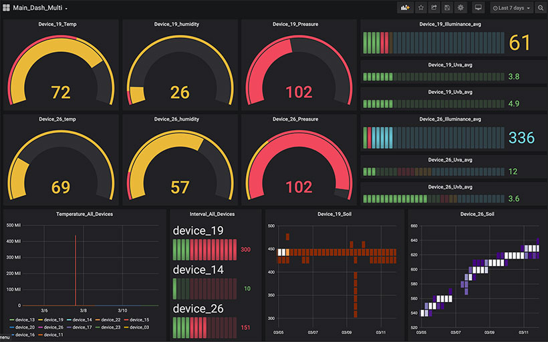
Task: Click the zoom out time range icon
Action: click(540, 8)
